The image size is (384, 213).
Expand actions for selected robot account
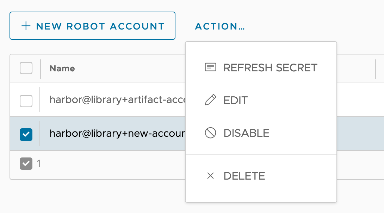[x=219, y=26]
